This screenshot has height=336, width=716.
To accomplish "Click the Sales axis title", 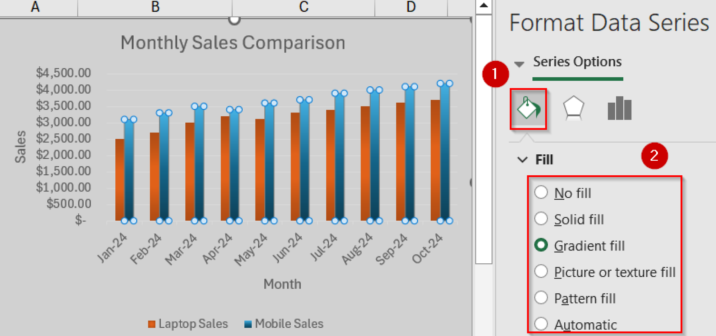I will pos(20,147).
